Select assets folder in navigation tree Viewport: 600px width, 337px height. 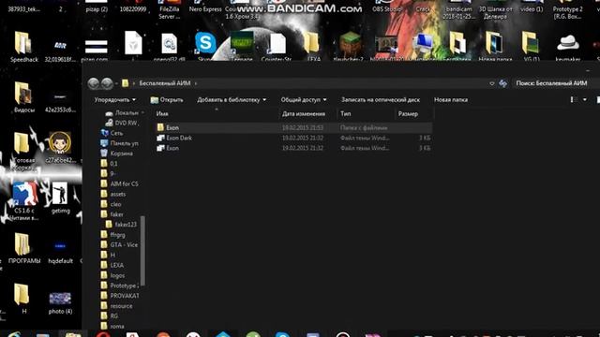(x=113, y=194)
